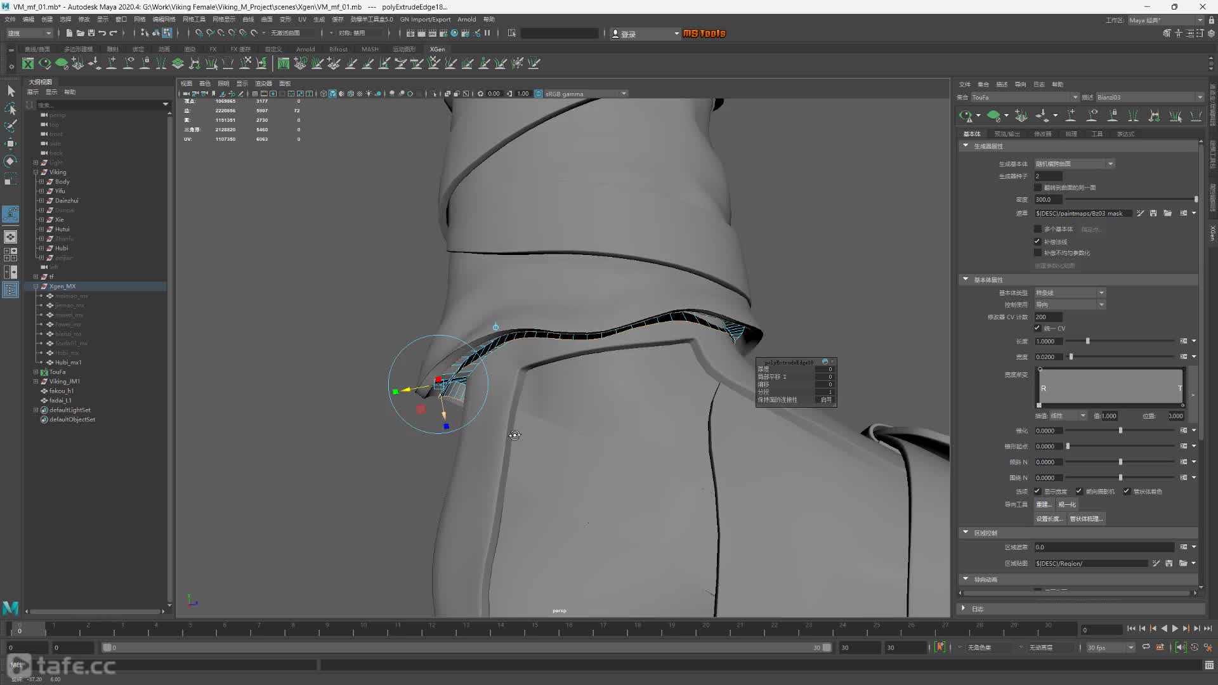Select the Paint Selection tool in the toolbox

(x=11, y=126)
